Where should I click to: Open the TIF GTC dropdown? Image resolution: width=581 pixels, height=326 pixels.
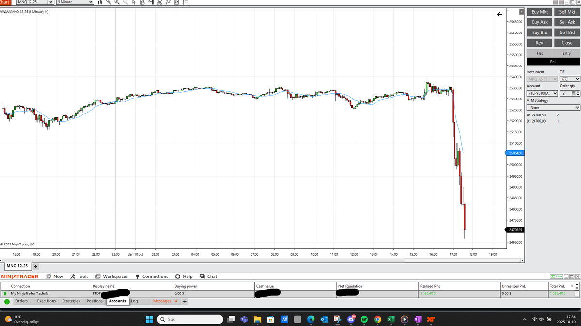[x=569, y=79]
